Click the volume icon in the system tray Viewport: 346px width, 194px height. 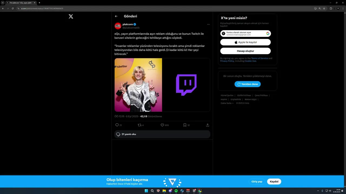click(330, 191)
